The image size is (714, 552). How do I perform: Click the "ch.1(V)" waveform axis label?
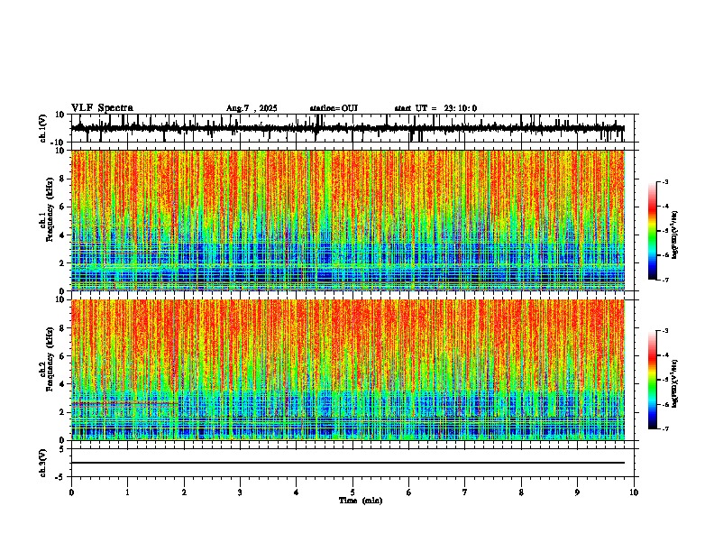43,128
